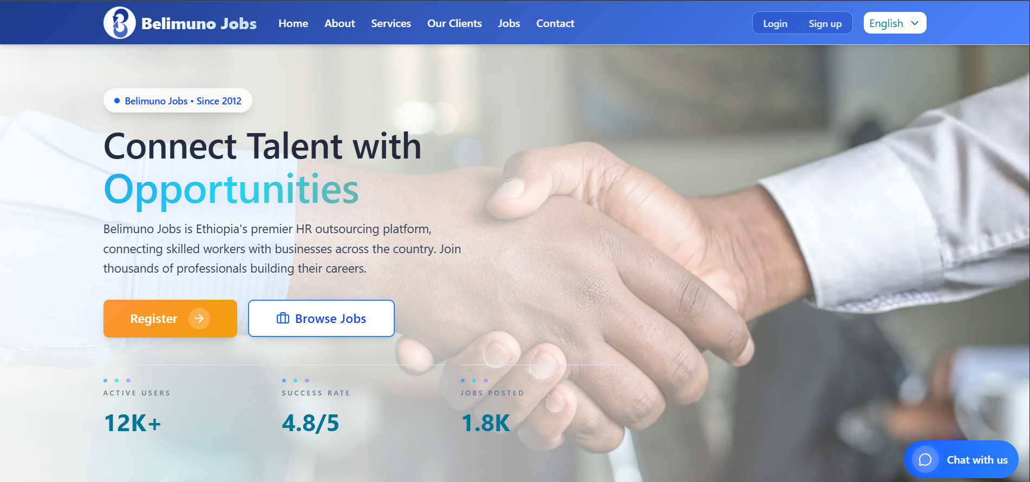
Task: Open the Jobs menu item
Action: pyautogui.click(x=509, y=23)
